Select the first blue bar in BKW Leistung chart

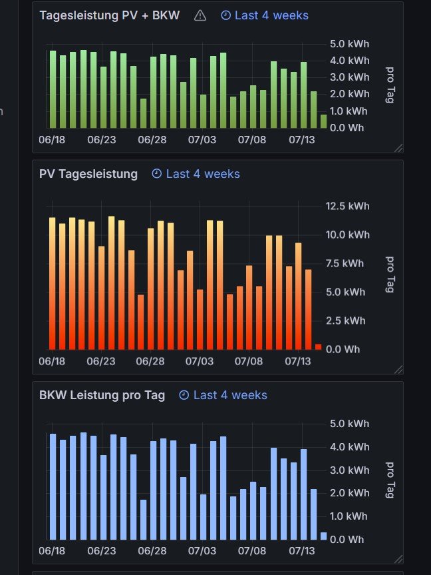point(53,486)
